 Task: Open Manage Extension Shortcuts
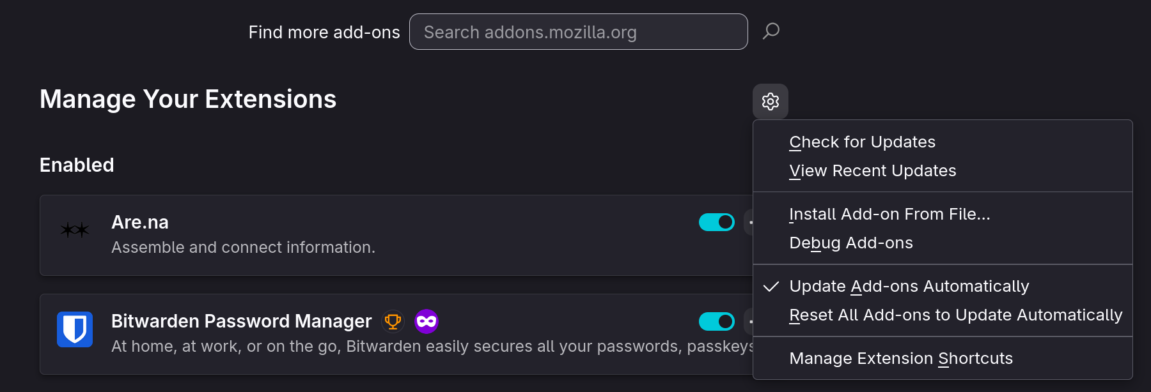pos(900,358)
